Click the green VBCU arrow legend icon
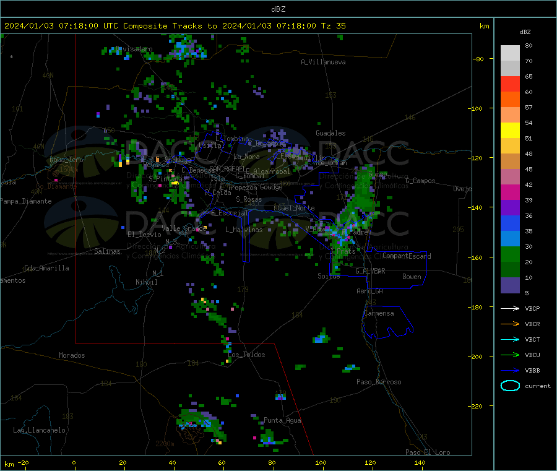557x471 pixels. pos(510,355)
